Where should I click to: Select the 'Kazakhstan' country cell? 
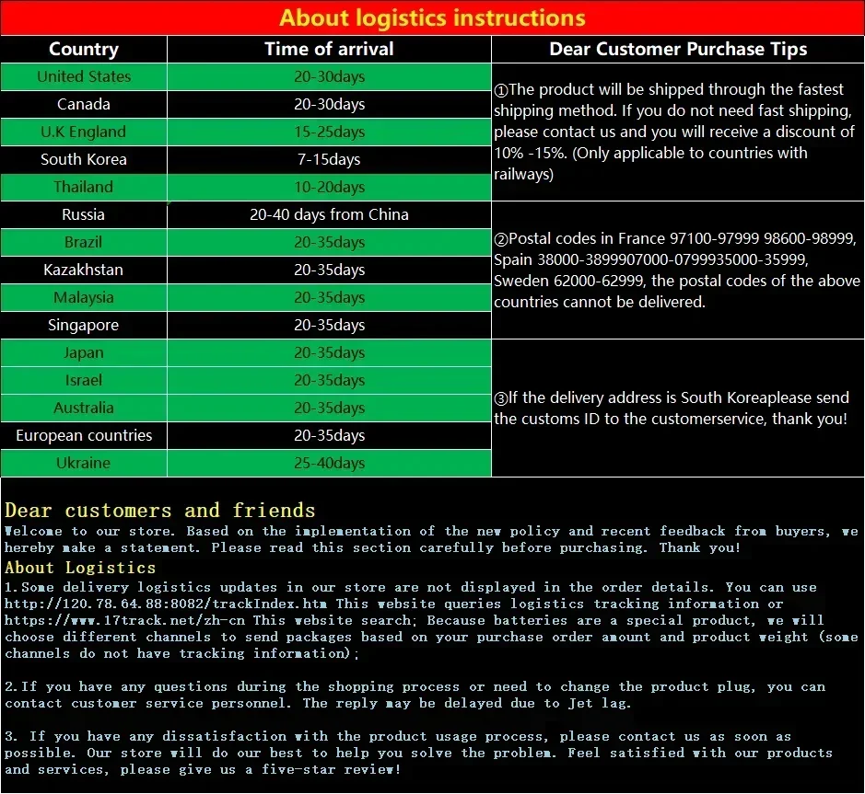click(x=84, y=270)
